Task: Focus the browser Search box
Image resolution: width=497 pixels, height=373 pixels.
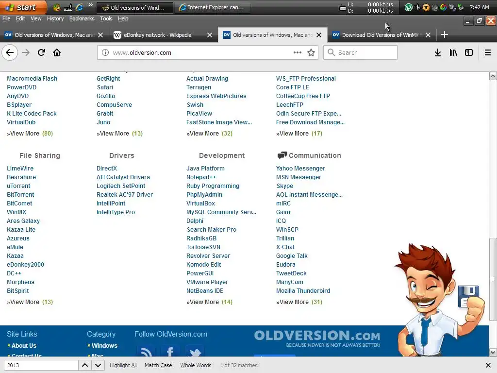Action: tap(361, 52)
